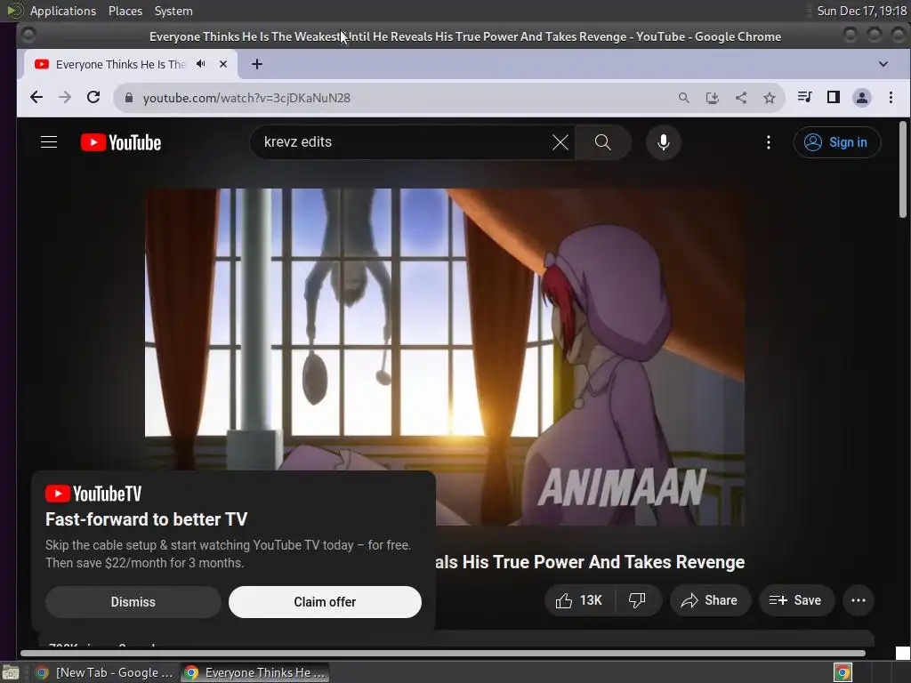Share the video
The width and height of the screenshot is (911, 683).
pos(710,600)
